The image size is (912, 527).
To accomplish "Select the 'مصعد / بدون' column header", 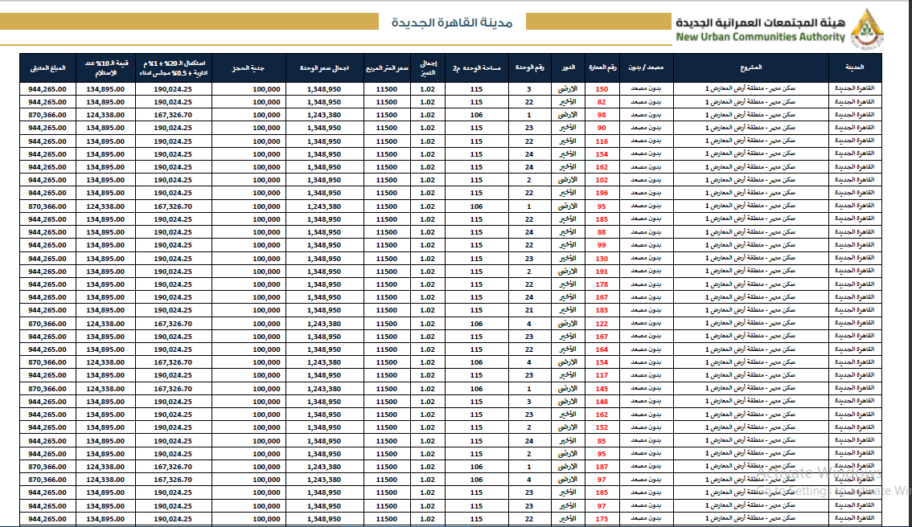I will [x=646, y=67].
